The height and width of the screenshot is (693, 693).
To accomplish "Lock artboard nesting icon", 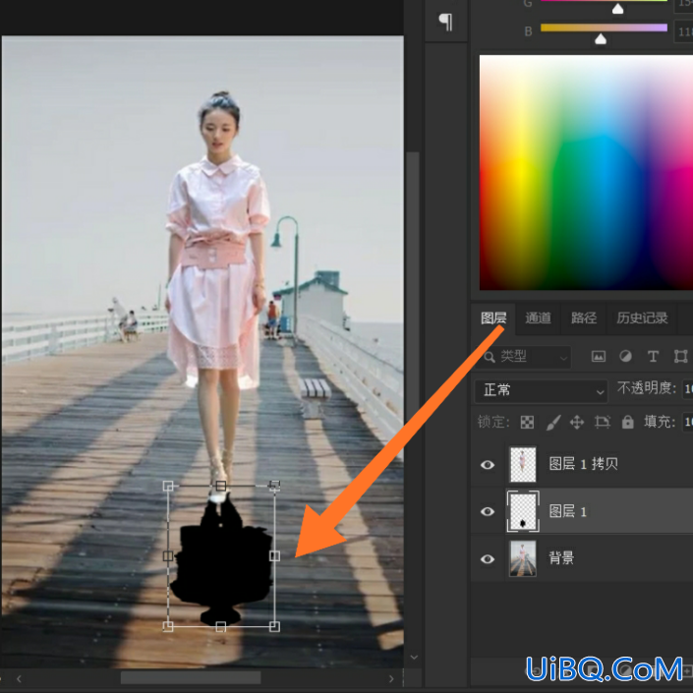I will tap(602, 422).
